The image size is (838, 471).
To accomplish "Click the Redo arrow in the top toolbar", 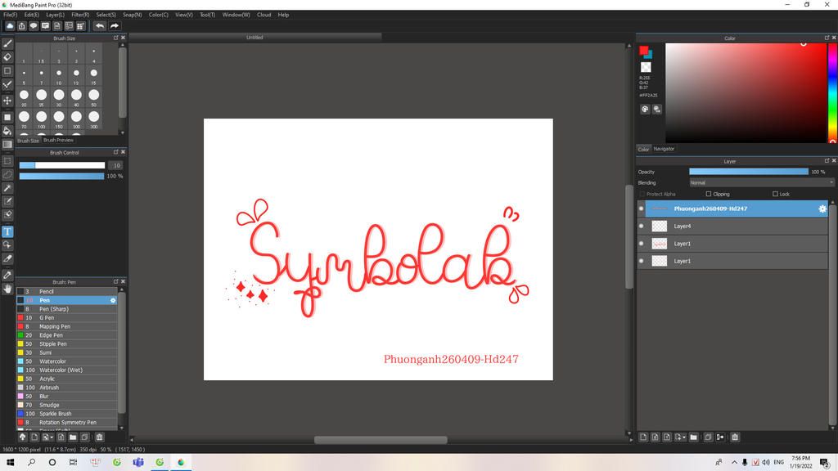I will [115, 25].
